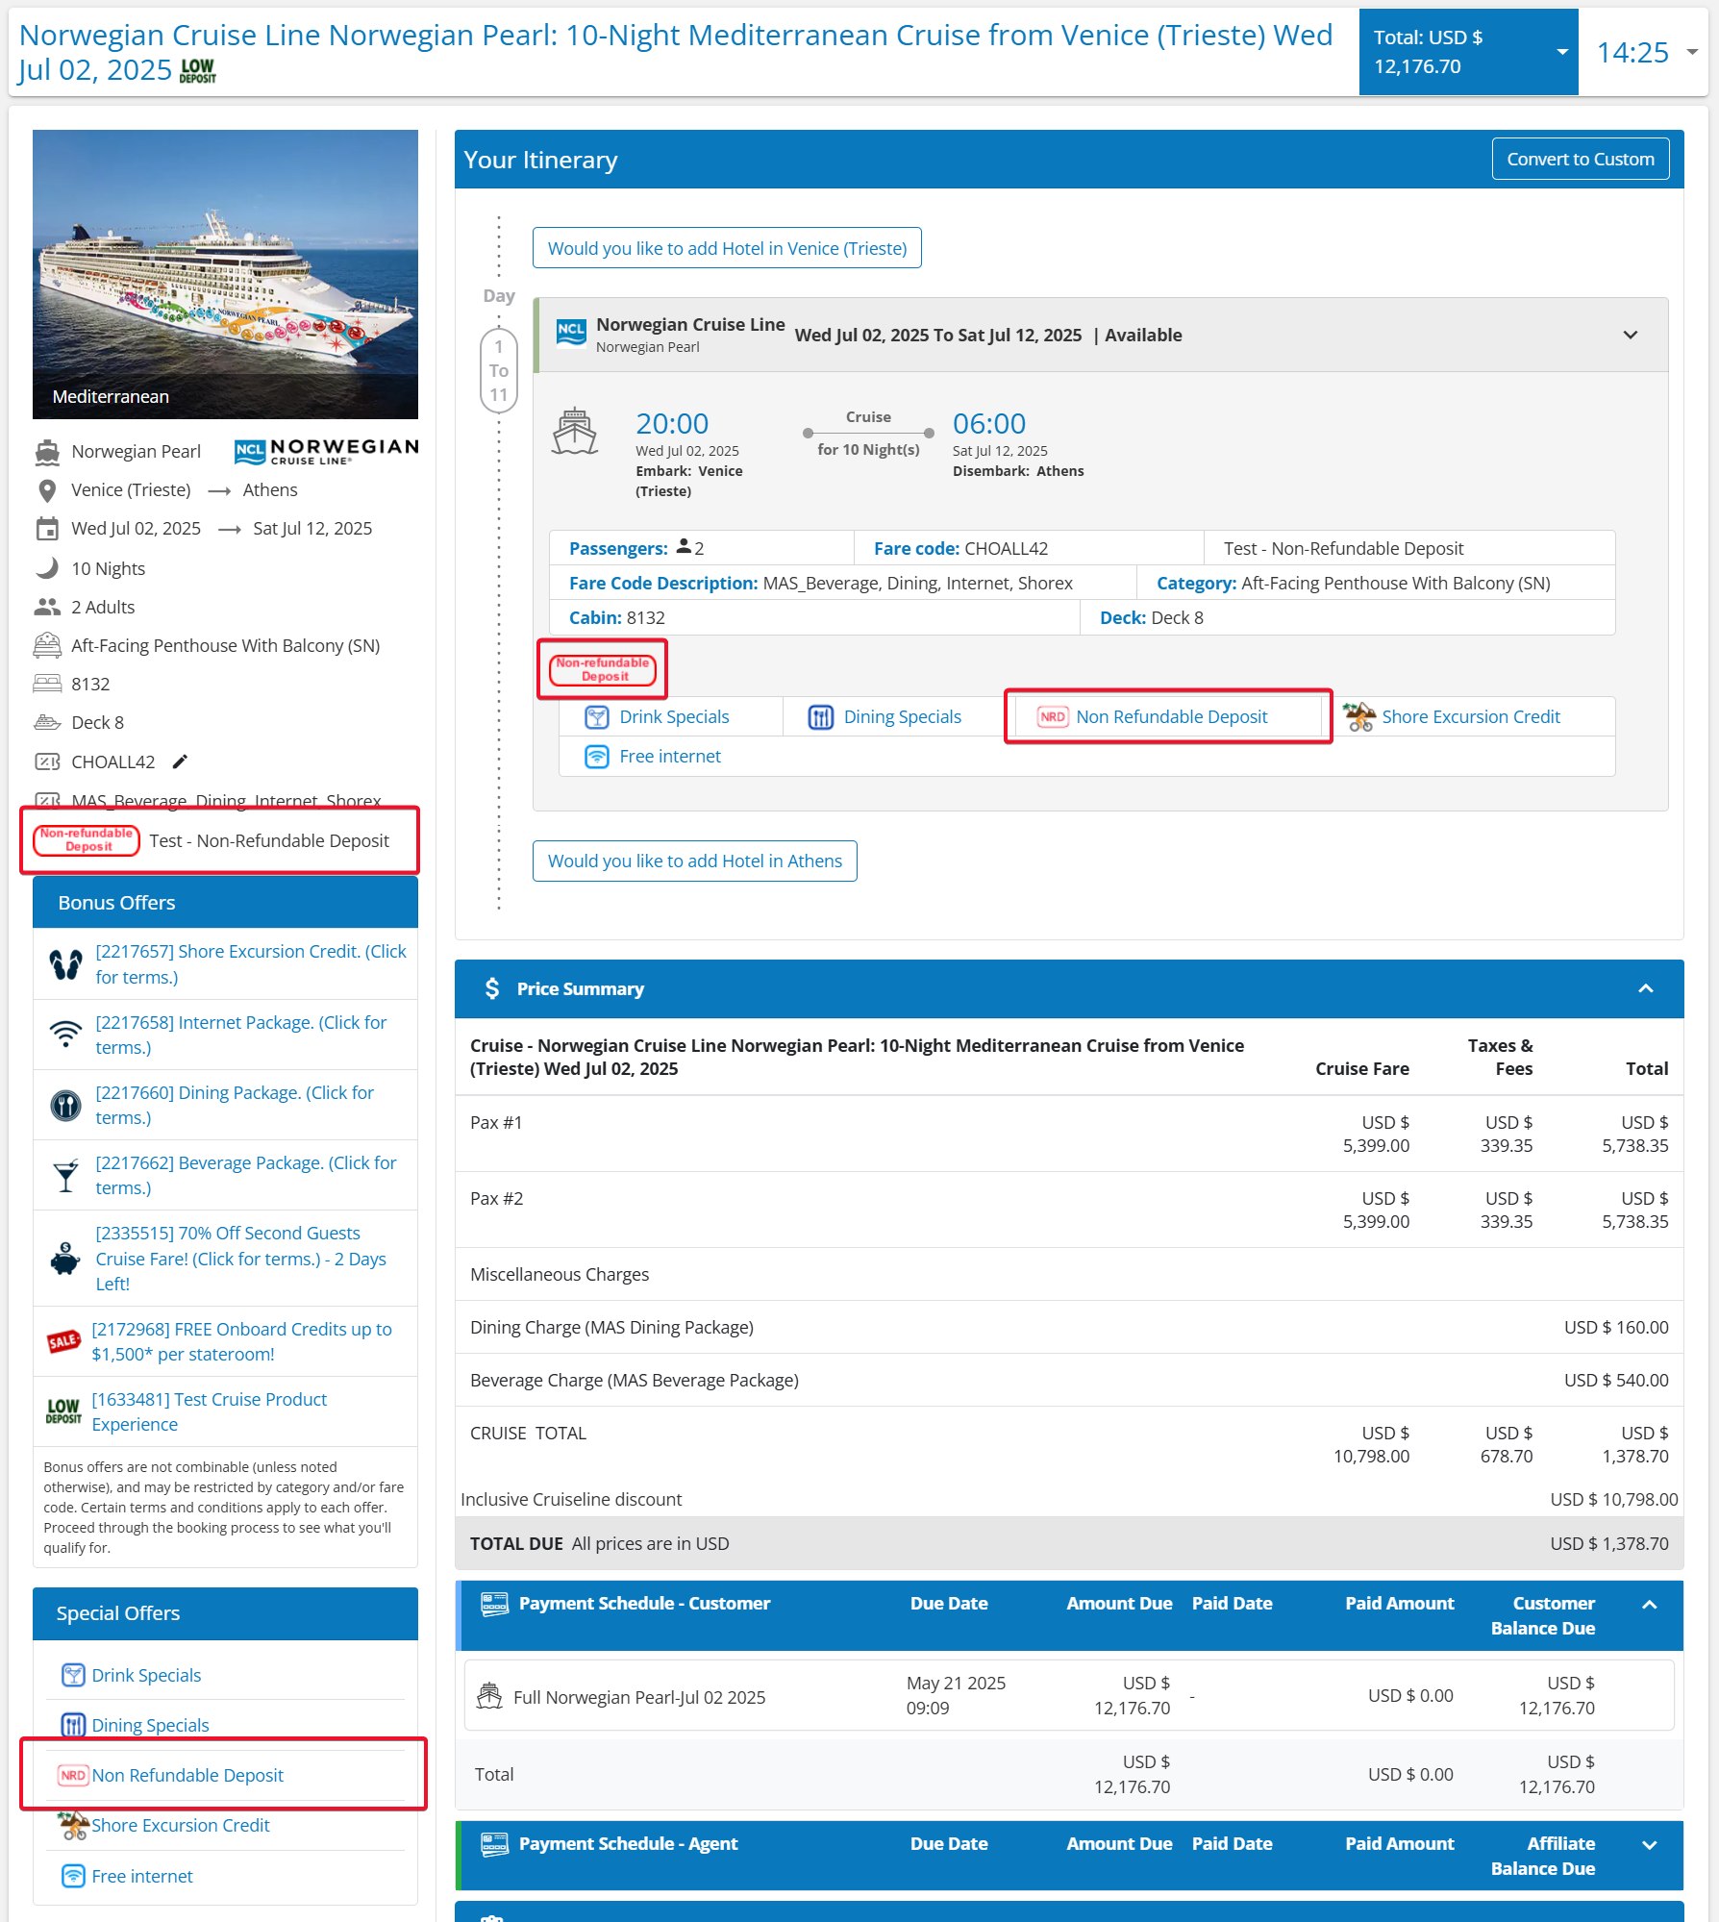Open 70% Off Second Guests Cruise Fare offer

tap(241, 1259)
